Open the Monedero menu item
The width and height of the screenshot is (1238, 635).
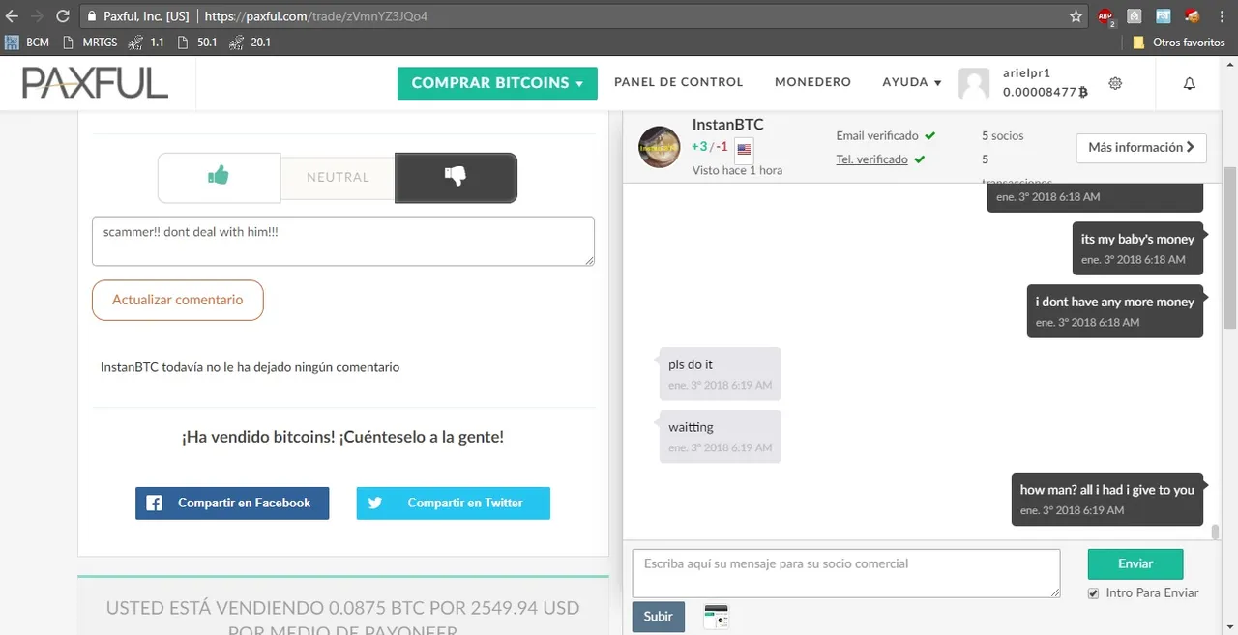812,83
